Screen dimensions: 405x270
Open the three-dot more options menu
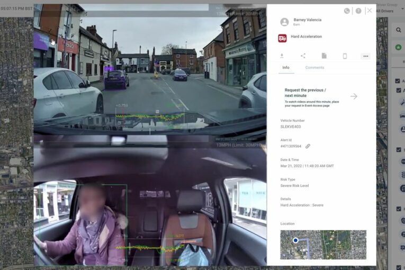365,56
